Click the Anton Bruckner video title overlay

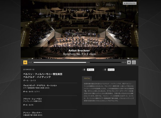79,51
